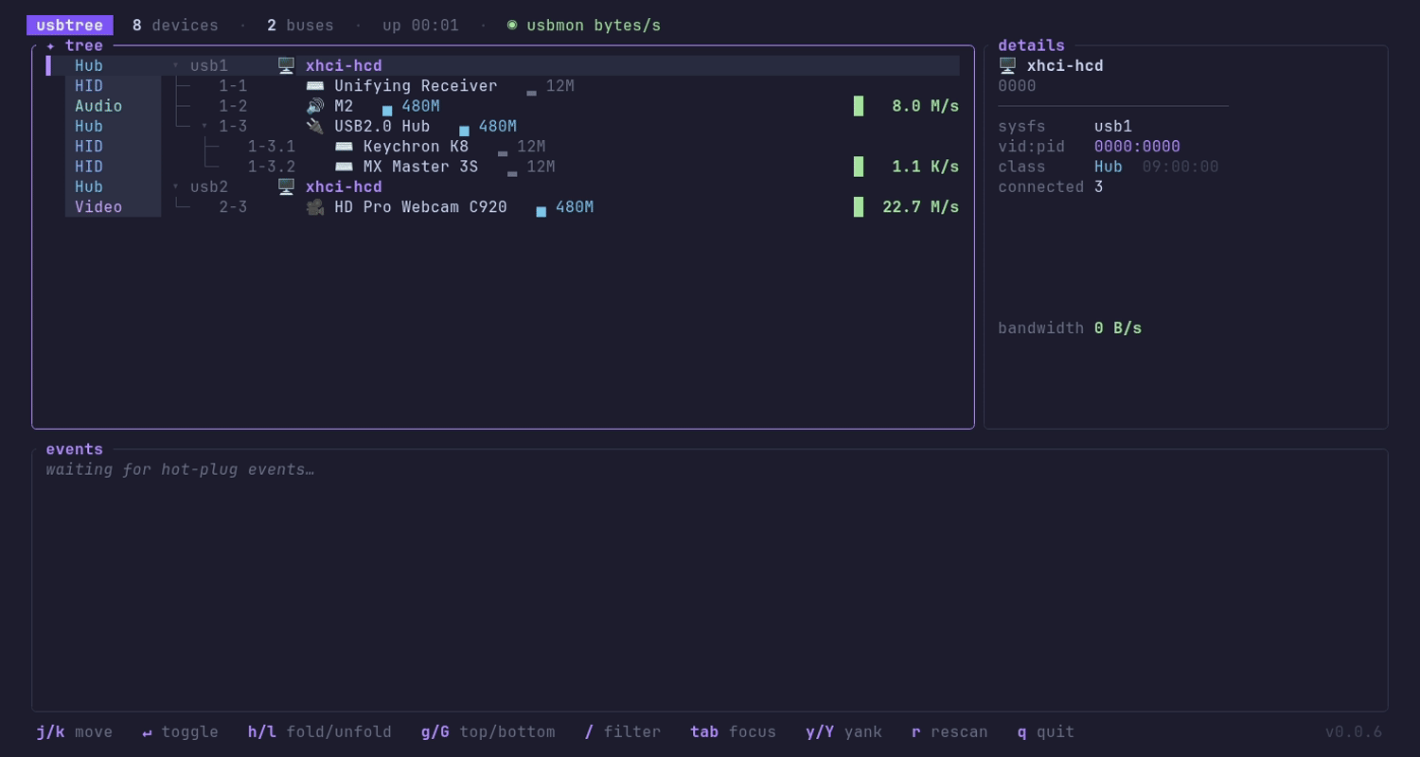Click the Video class label
1420x757 pixels.
98,206
